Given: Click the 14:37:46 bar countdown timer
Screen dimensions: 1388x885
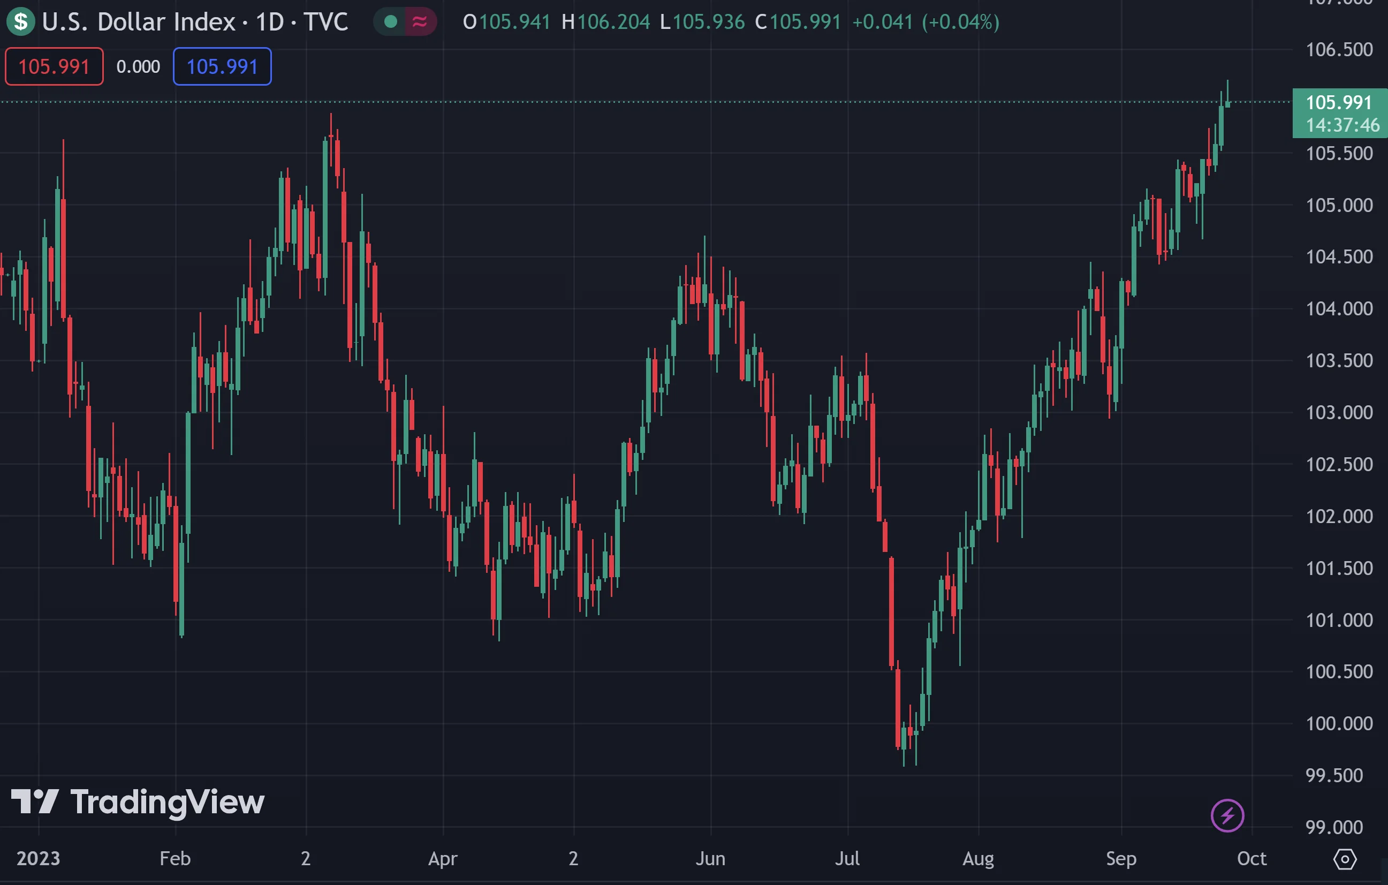Looking at the screenshot, I should tap(1342, 125).
